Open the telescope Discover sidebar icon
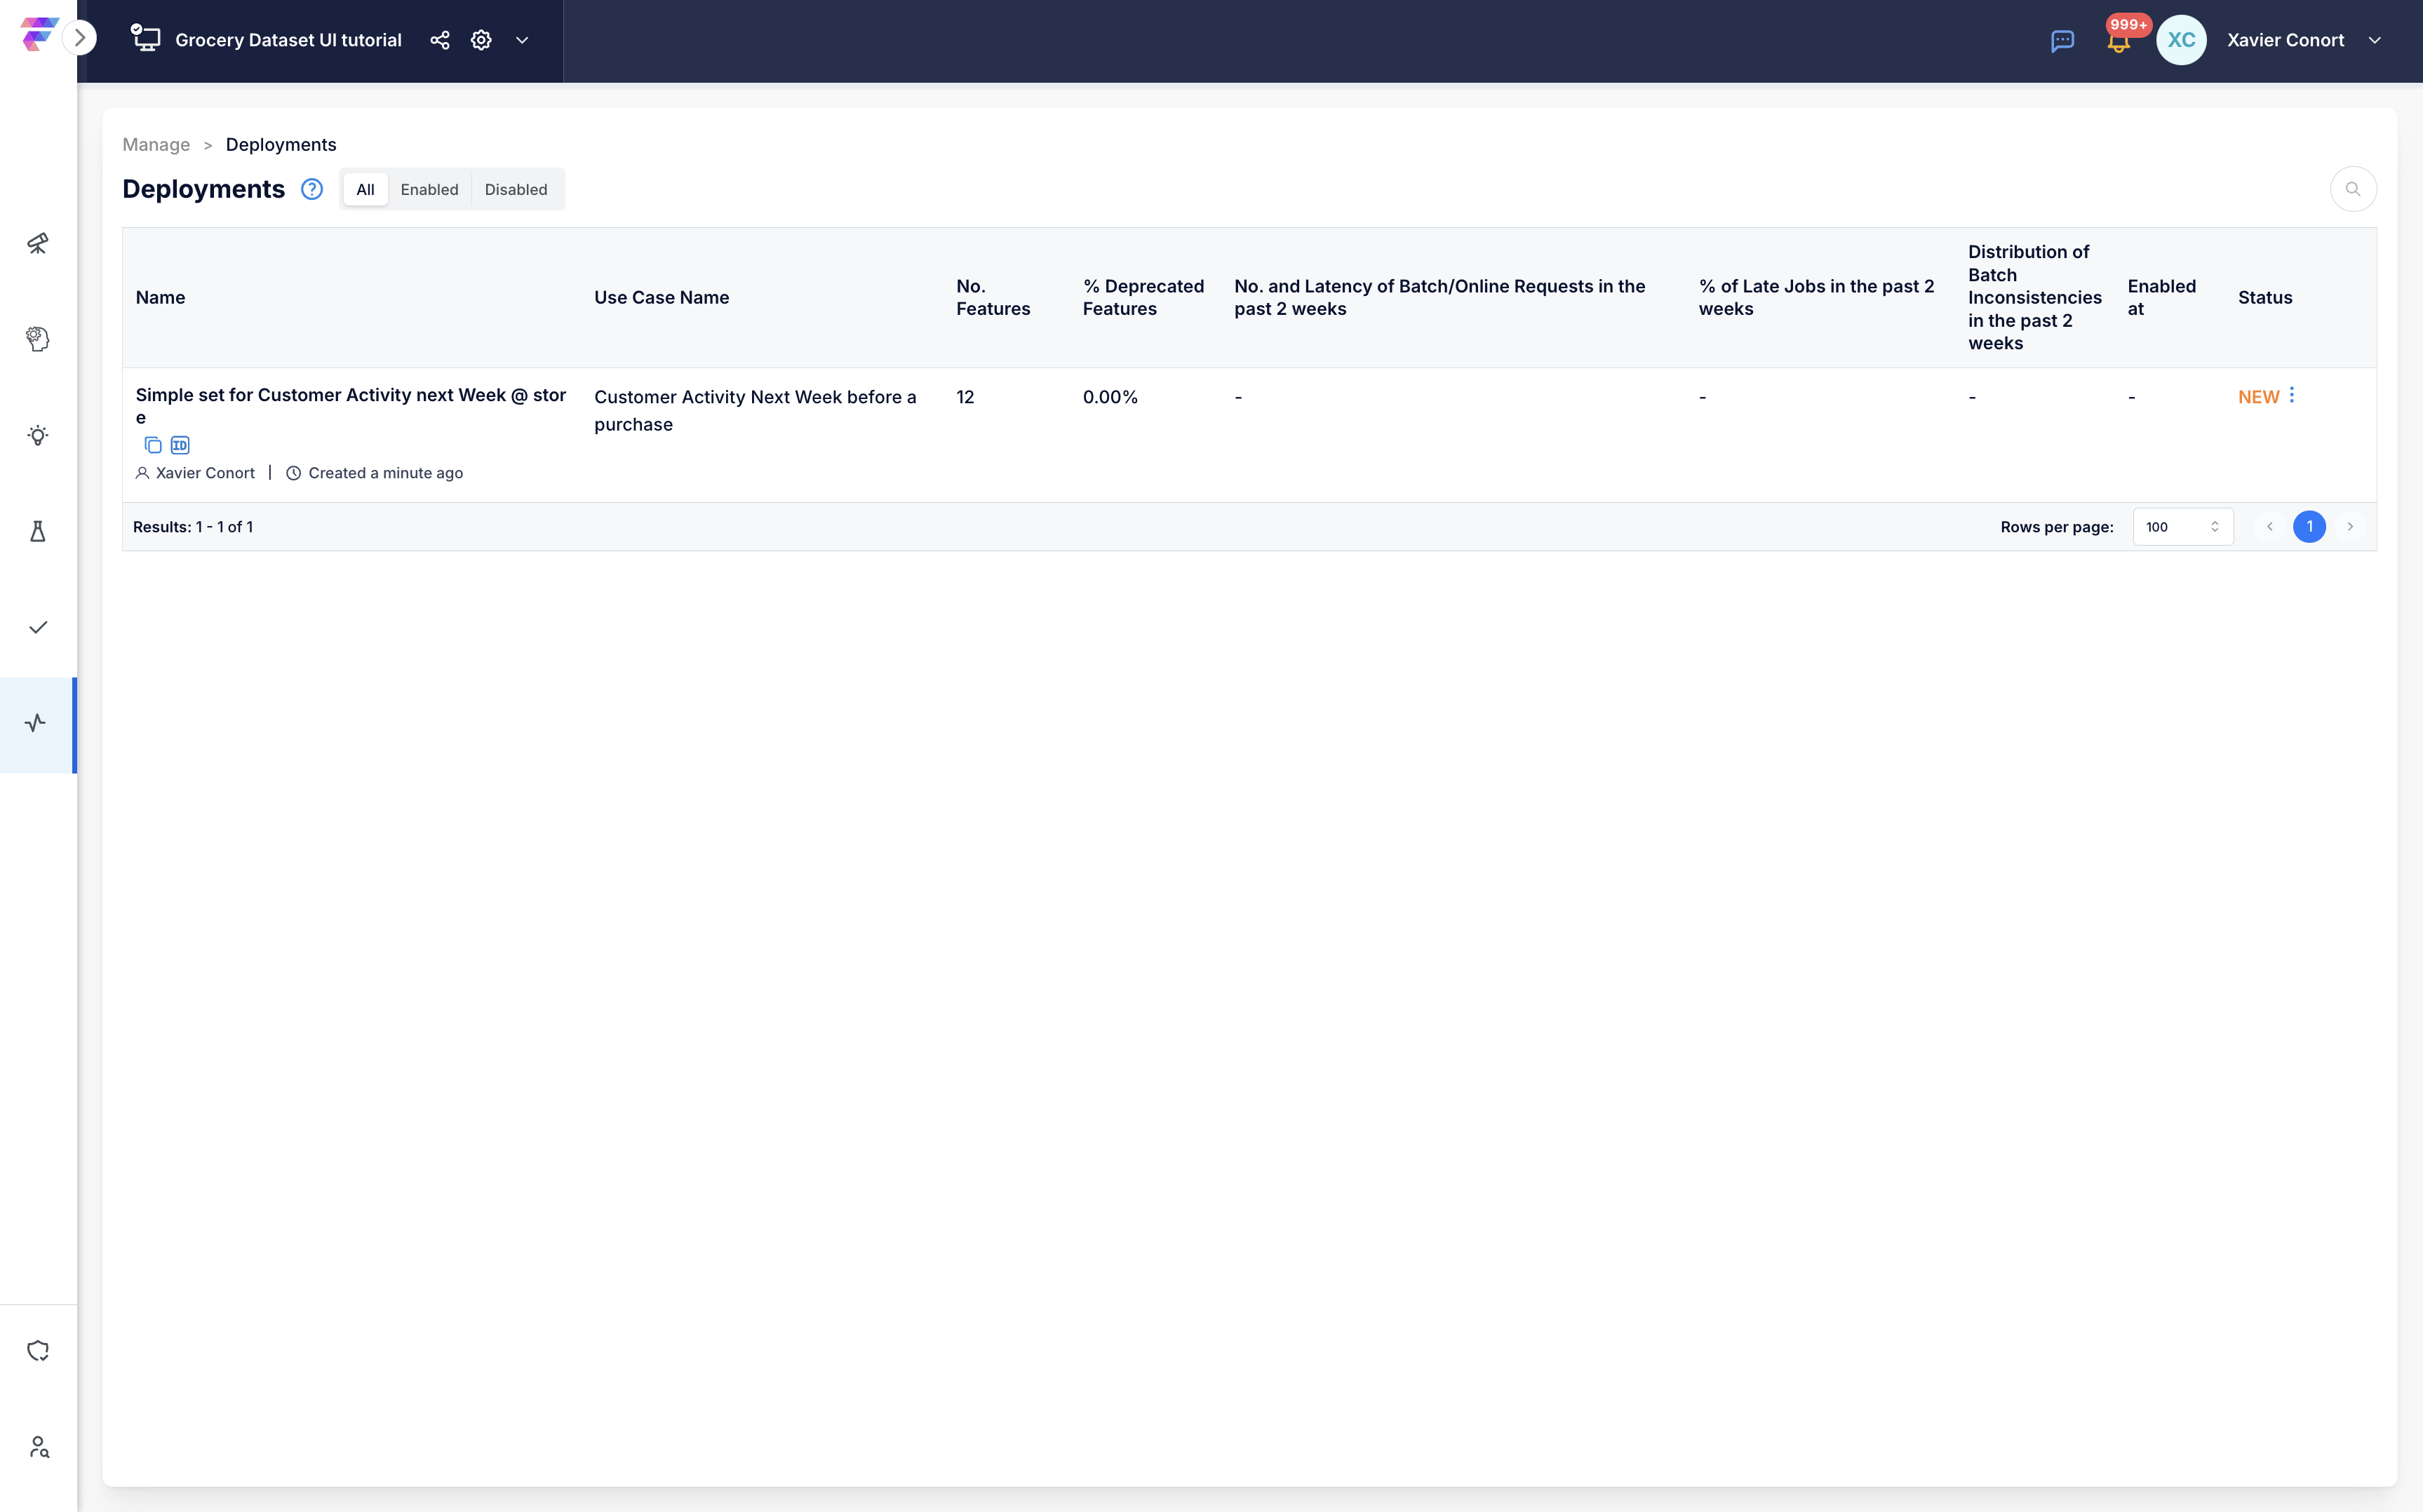Image resolution: width=2423 pixels, height=1512 pixels. [38, 243]
